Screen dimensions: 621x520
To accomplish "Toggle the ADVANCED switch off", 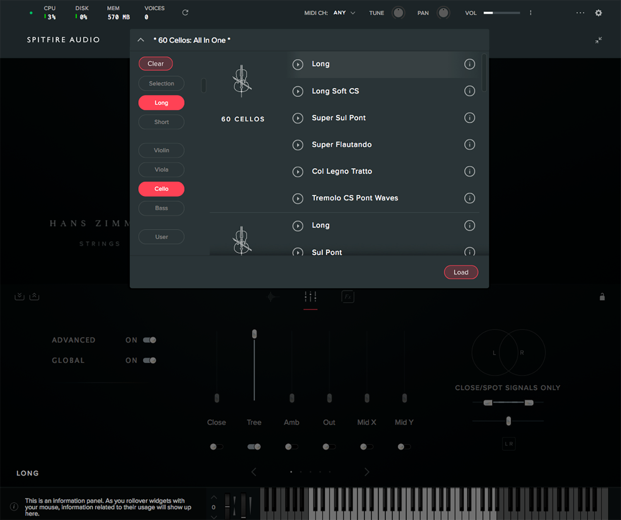I will [x=149, y=340].
